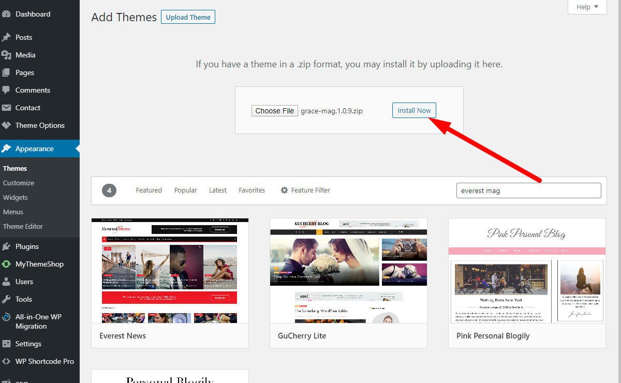Switch to the Favorites themes tab
This screenshot has height=383, width=621.
click(252, 190)
